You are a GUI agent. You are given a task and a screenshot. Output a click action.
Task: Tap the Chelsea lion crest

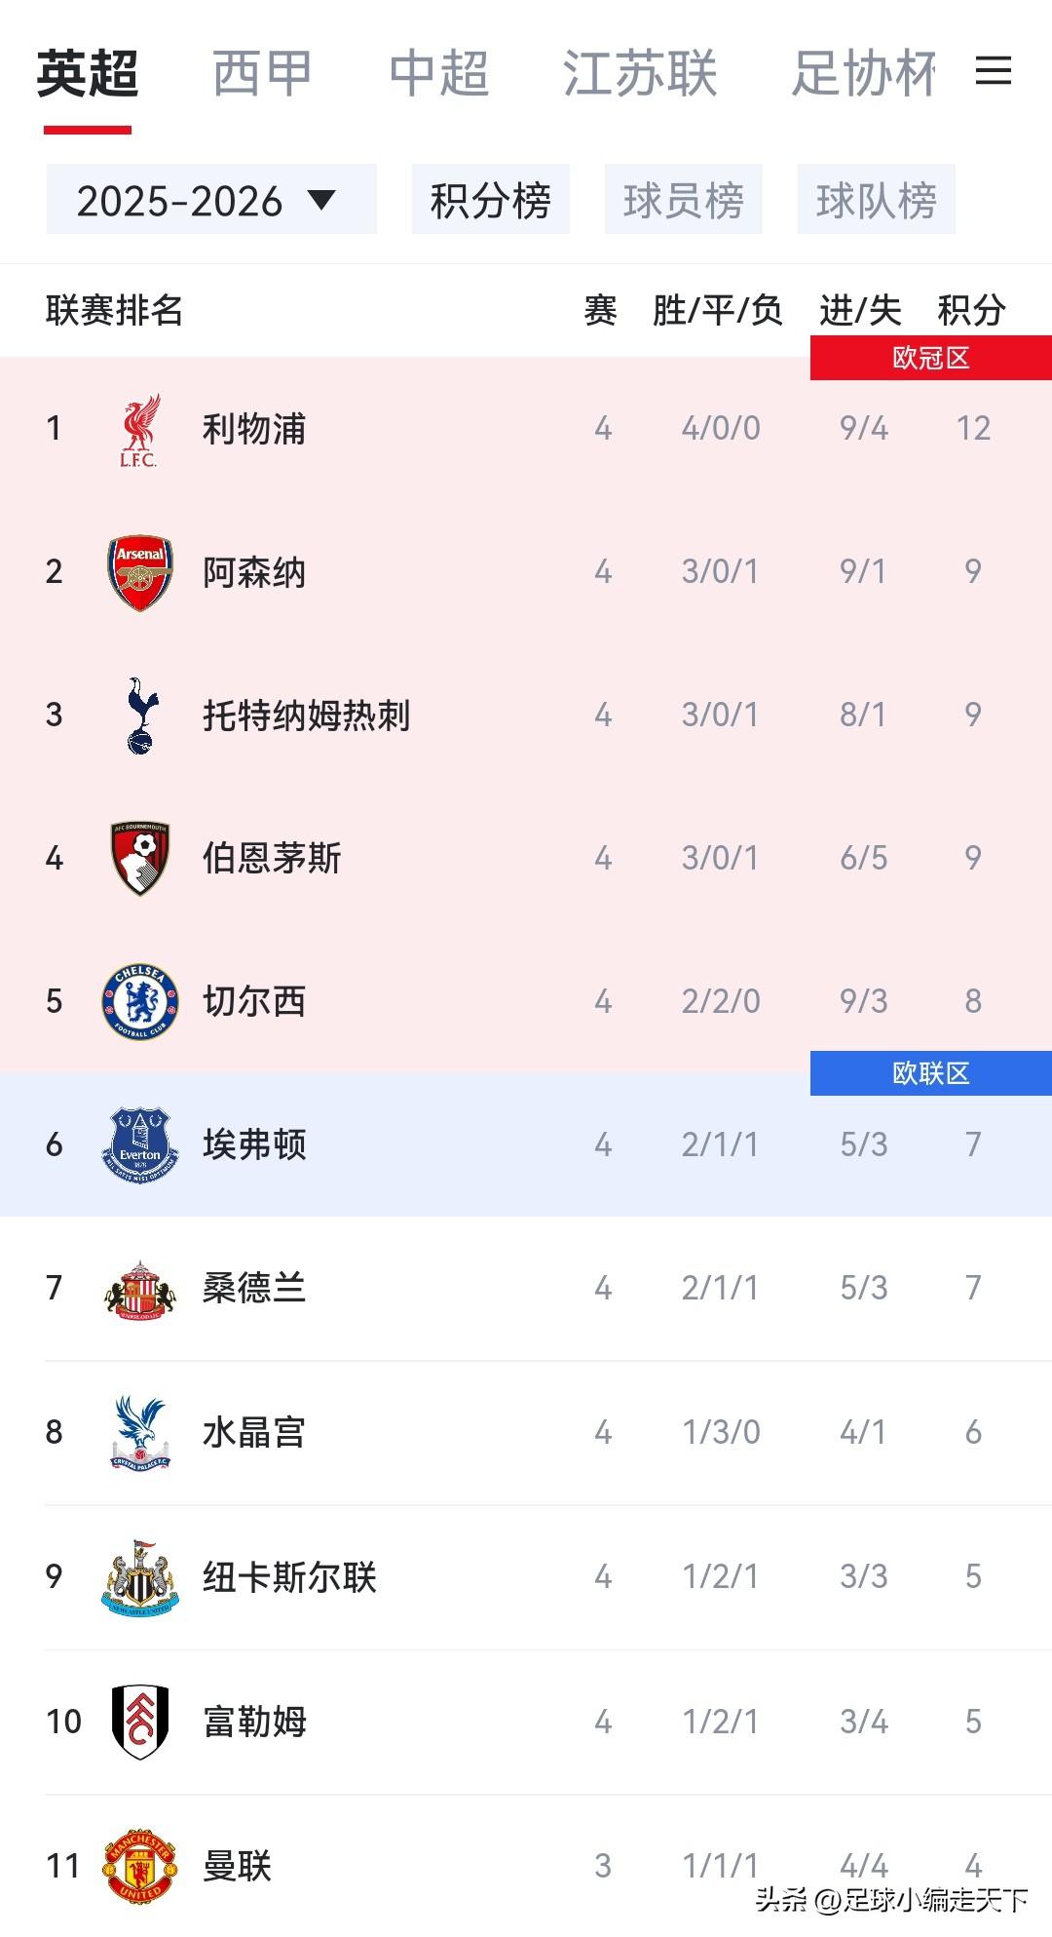tap(140, 1001)
